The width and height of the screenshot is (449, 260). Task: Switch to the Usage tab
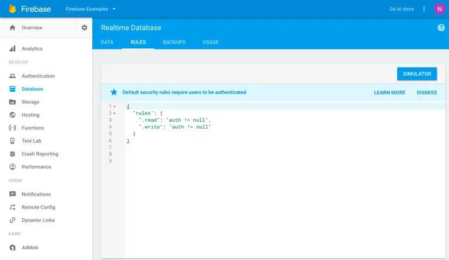point(210,42)
